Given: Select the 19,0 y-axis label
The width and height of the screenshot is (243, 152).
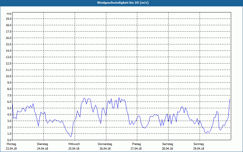Looking at the screenshot, I should (x=9, y=19).
